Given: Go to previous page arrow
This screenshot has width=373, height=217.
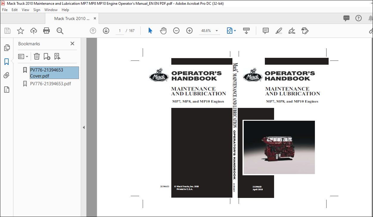Looking at the screenshot, I should (93, 31).
